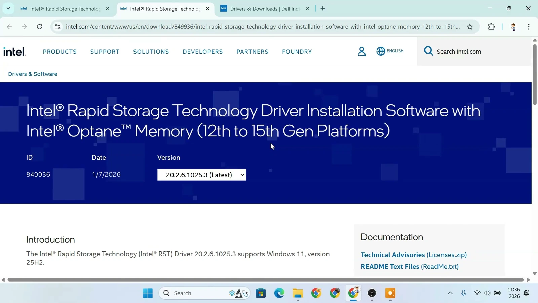Open a new browser tab
Screen dimensions: 538x303
click(x=323, y=9)
